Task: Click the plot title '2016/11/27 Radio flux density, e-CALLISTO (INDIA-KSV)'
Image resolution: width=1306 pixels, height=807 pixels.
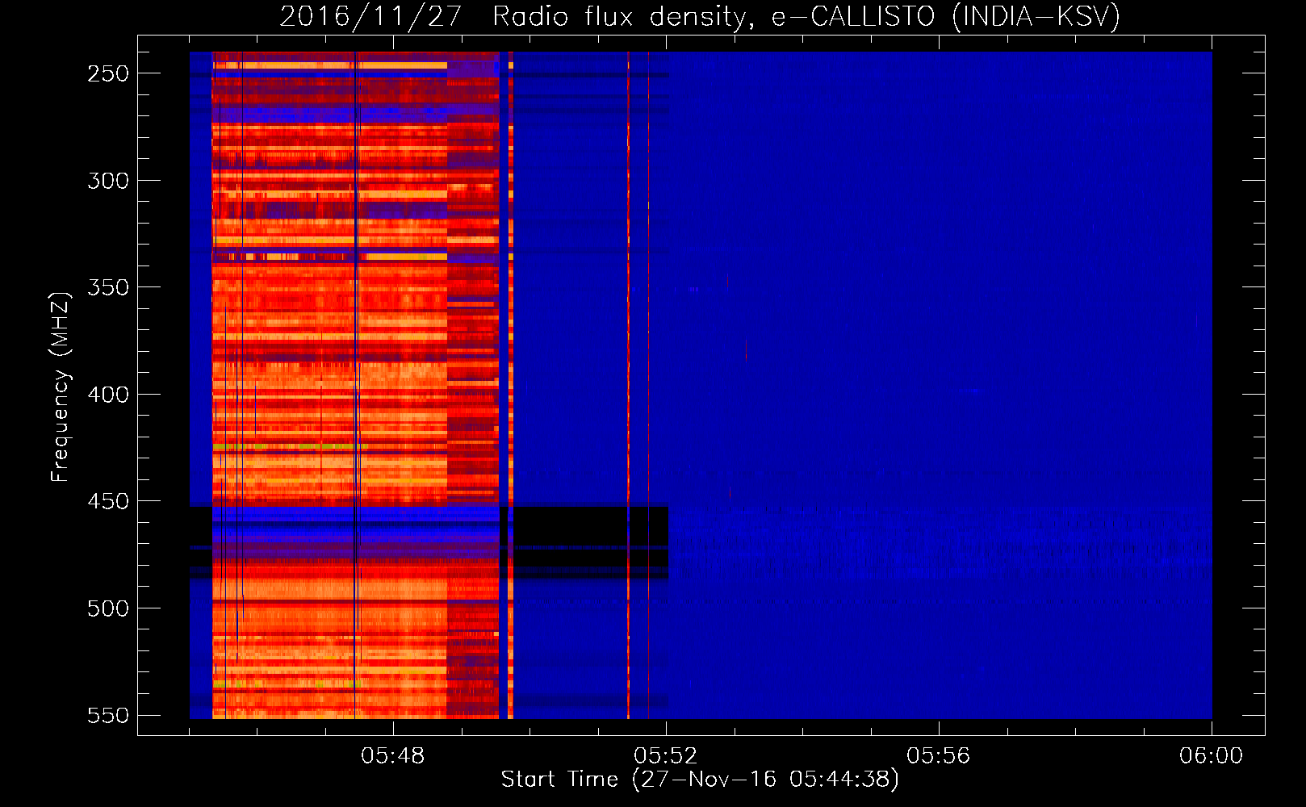Action: pyautogui.click(x=700, y=16)
